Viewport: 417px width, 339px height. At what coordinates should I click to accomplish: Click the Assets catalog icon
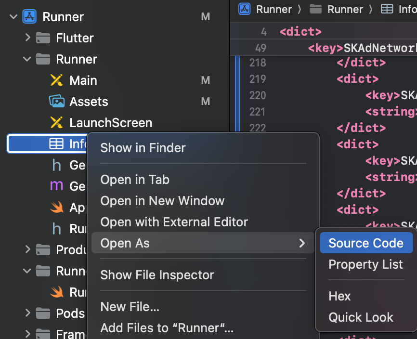click(x=57, y=101)
